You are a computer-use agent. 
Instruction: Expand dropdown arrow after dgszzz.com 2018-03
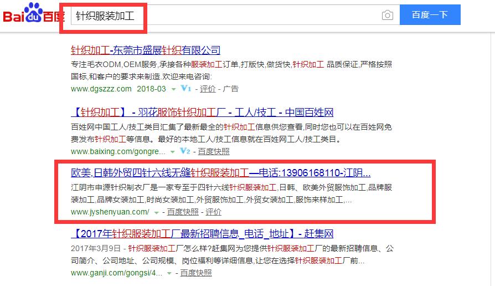pyautogui.click(x=173, y=89)
